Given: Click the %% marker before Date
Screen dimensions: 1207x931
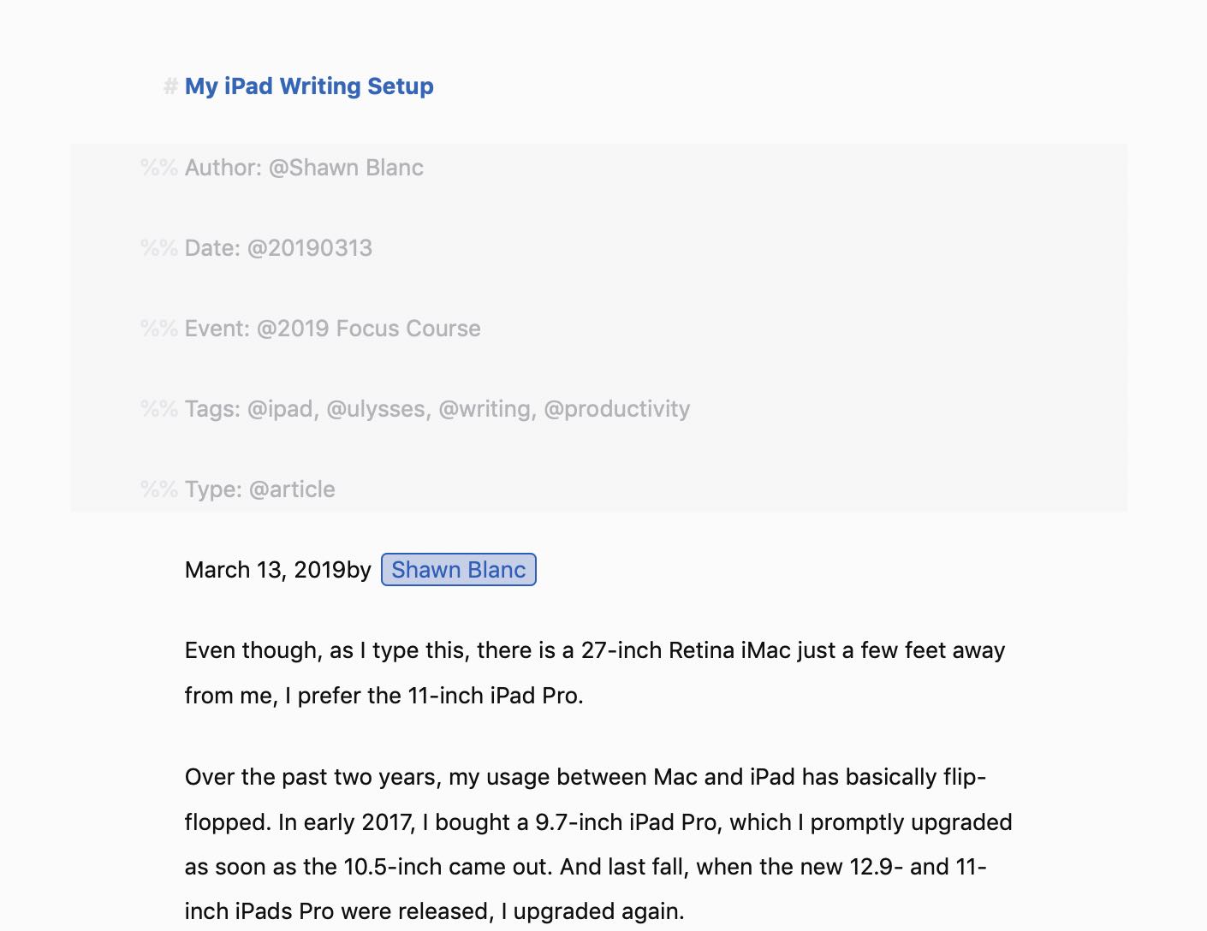Looking at the screenshot, I should tap(159, 248).
